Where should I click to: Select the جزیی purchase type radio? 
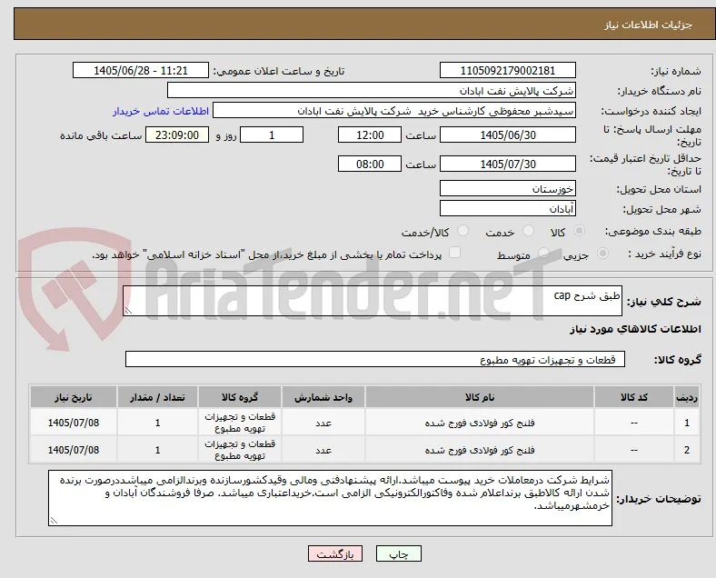[x=602, y=254]
